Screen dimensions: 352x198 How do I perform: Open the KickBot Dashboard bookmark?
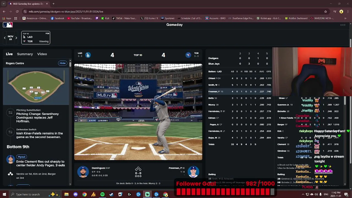pos(296,18)
